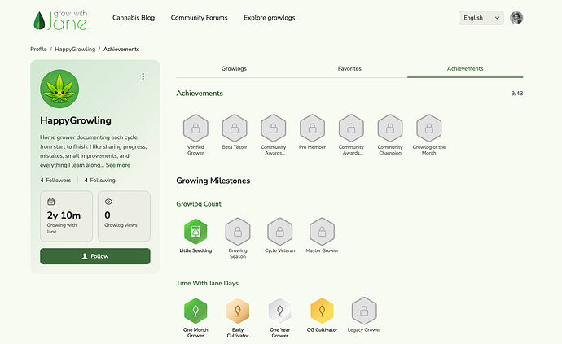The image size is (562, 344).
Task: Click the Growlog Count section label
Action: (199, 204)
